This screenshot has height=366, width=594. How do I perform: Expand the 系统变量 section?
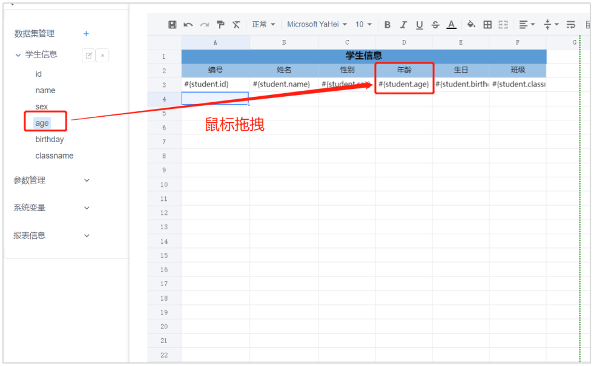(x=87, y=208)
